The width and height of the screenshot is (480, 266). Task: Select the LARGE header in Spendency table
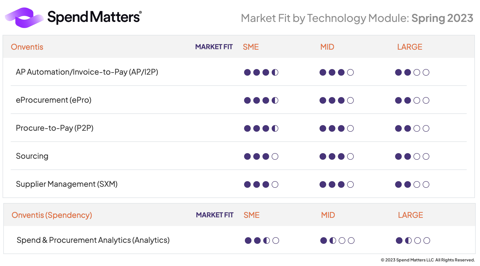tap(410, 215)
